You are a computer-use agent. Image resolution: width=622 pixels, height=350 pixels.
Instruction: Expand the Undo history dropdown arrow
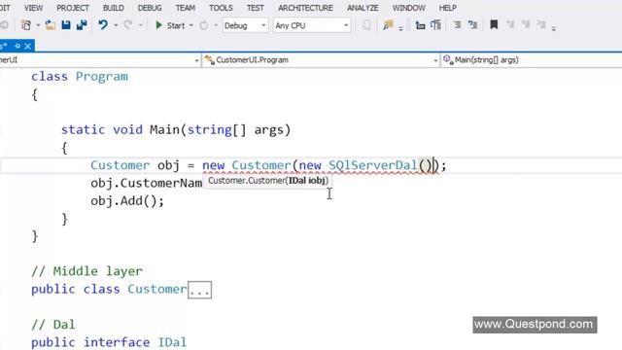coord(116,25)
